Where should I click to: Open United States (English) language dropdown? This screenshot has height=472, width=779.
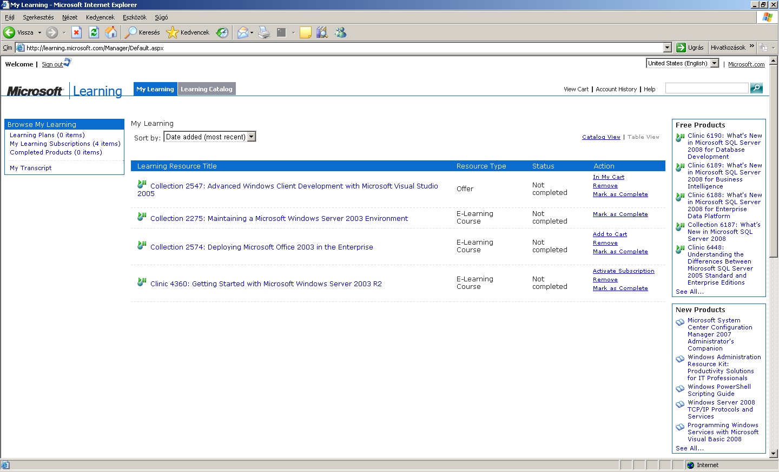(682, 63)
